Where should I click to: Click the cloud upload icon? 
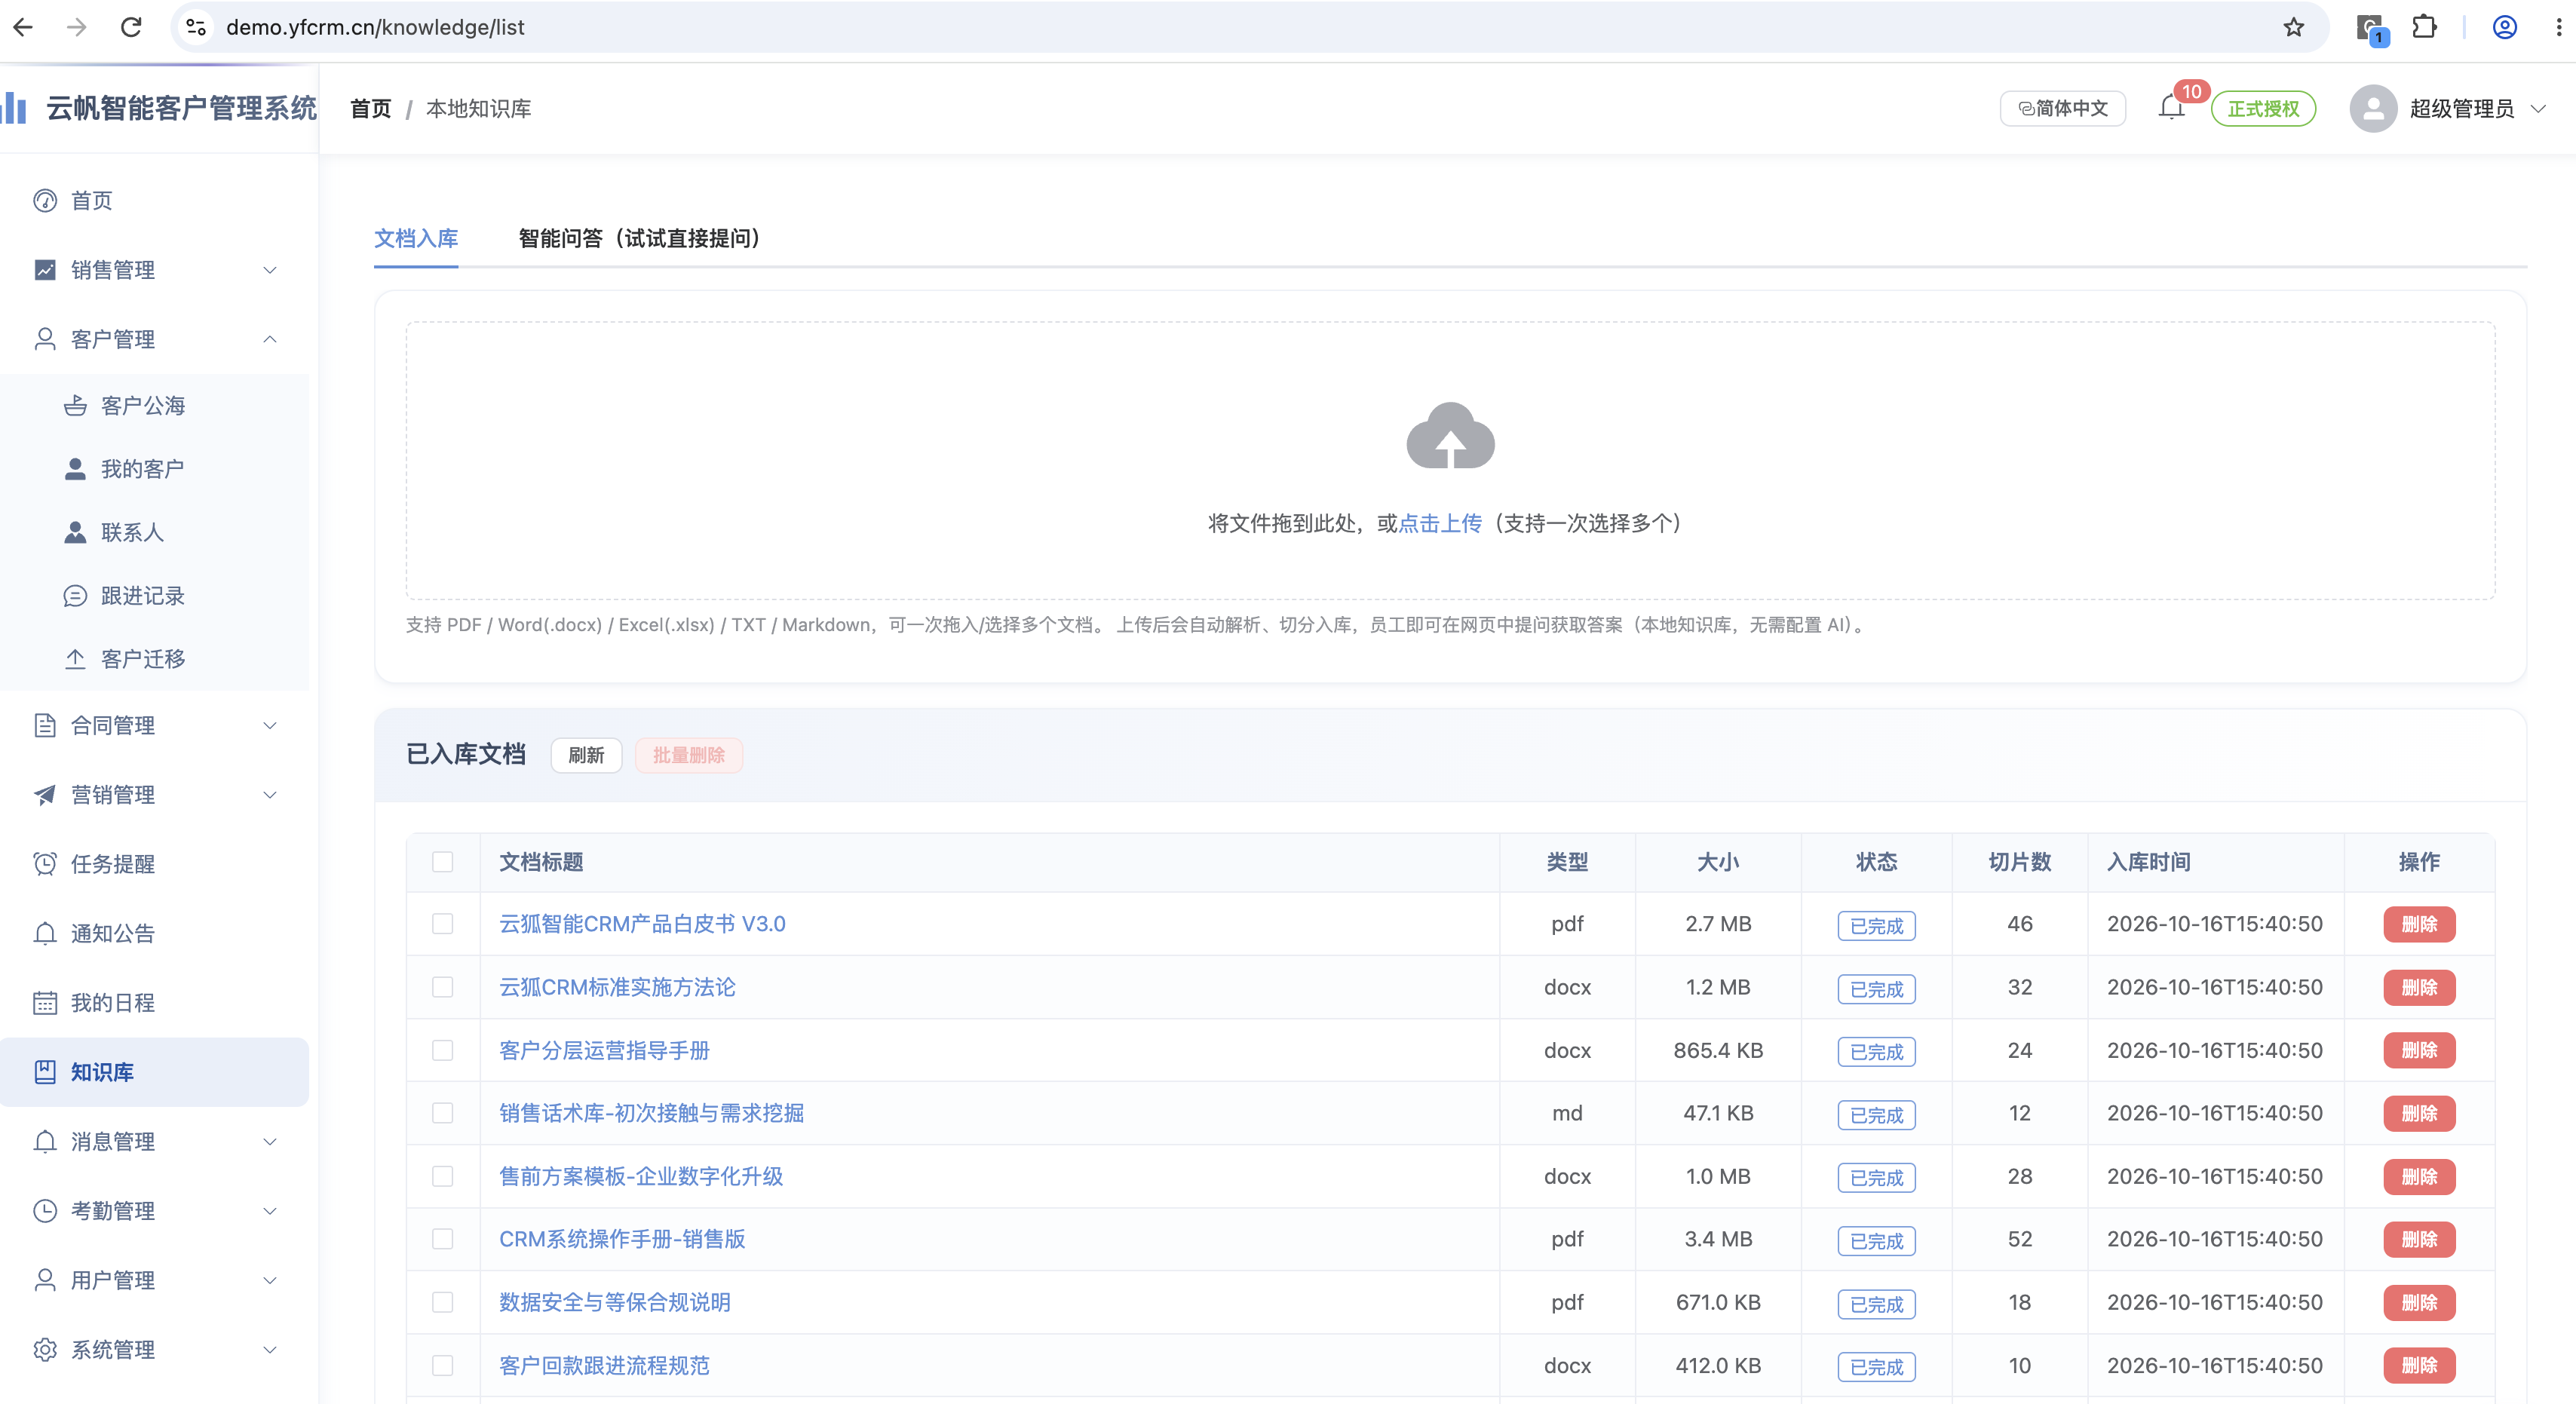pyautogui.click(x=1450, y=435)
